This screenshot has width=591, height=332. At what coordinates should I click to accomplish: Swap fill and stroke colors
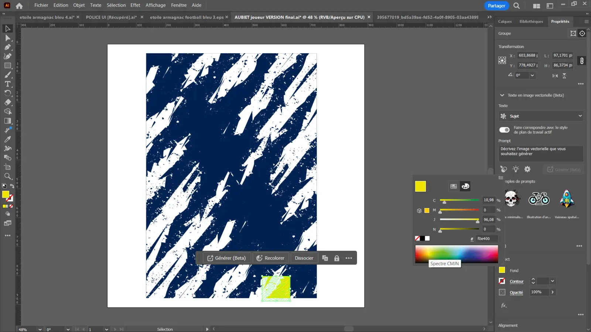12,186
